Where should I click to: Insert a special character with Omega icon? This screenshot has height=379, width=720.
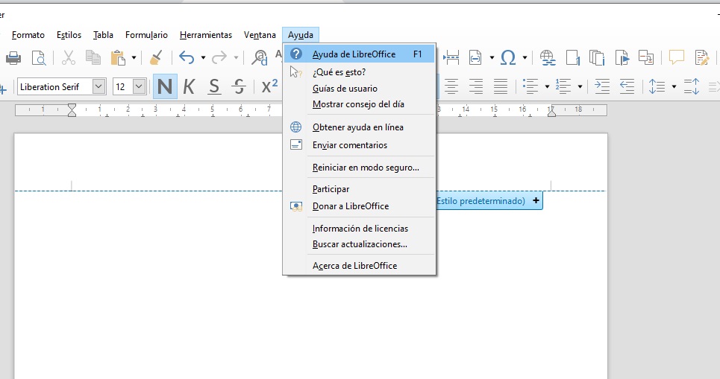point(508,58)
